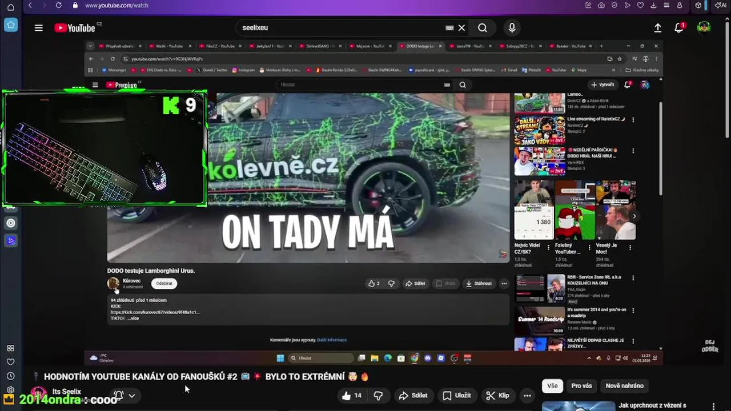Open the easy setup menu icon
Screen dimensions: 731x411
click(x=666, y=5)
